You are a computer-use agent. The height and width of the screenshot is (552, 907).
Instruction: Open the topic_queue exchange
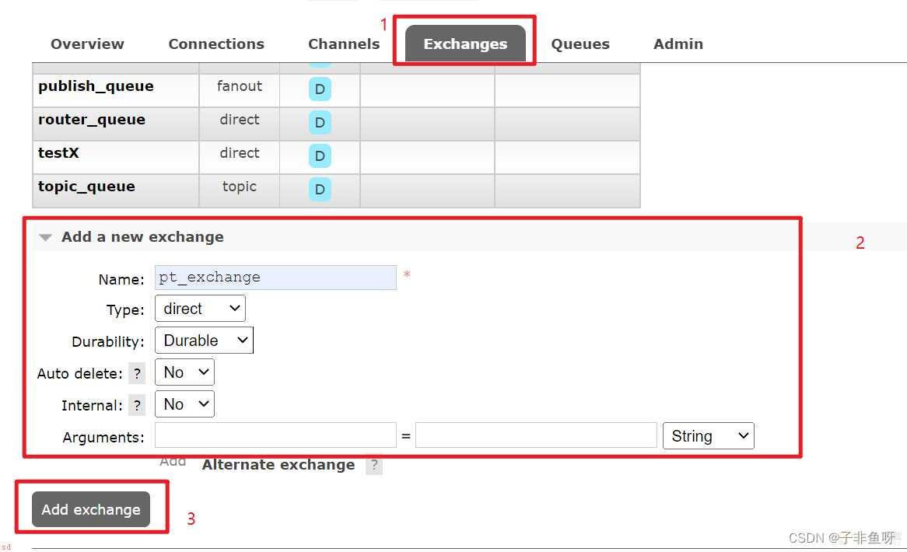pyautogui.click(x=86, y=187)
